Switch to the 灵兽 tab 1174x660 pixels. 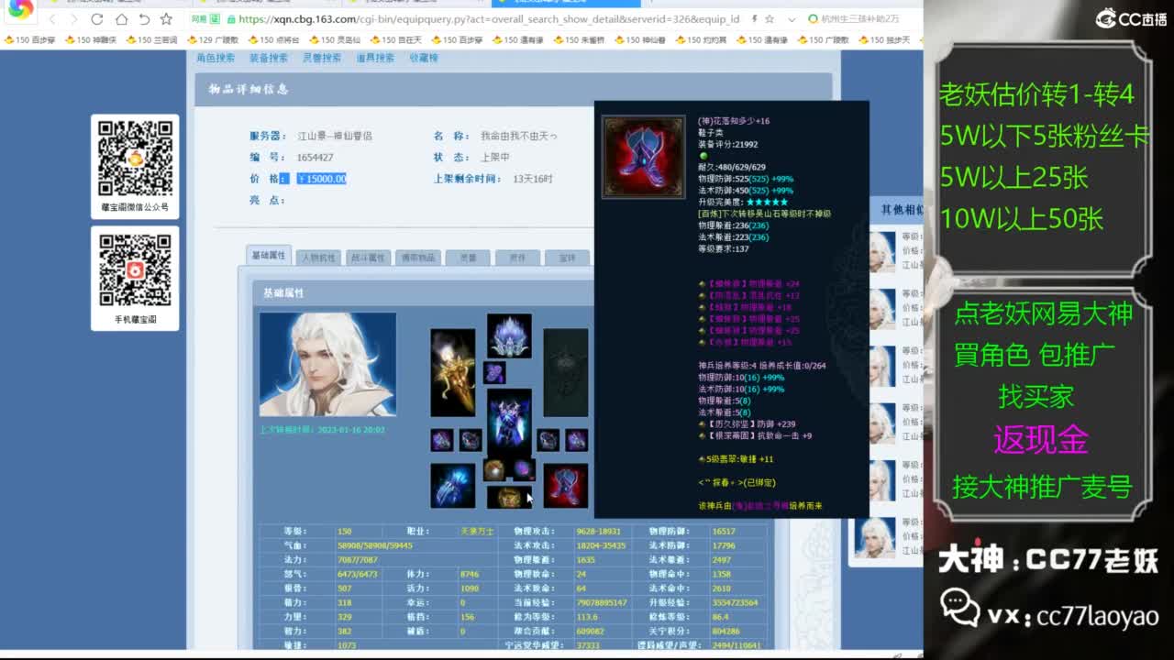pyautogui.click(x=468, y=258)
